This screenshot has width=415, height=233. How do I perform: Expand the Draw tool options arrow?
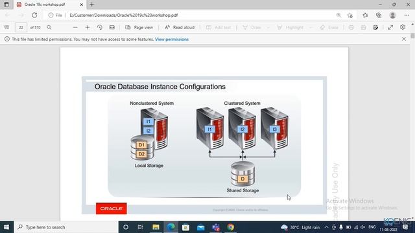coord(268,27)
